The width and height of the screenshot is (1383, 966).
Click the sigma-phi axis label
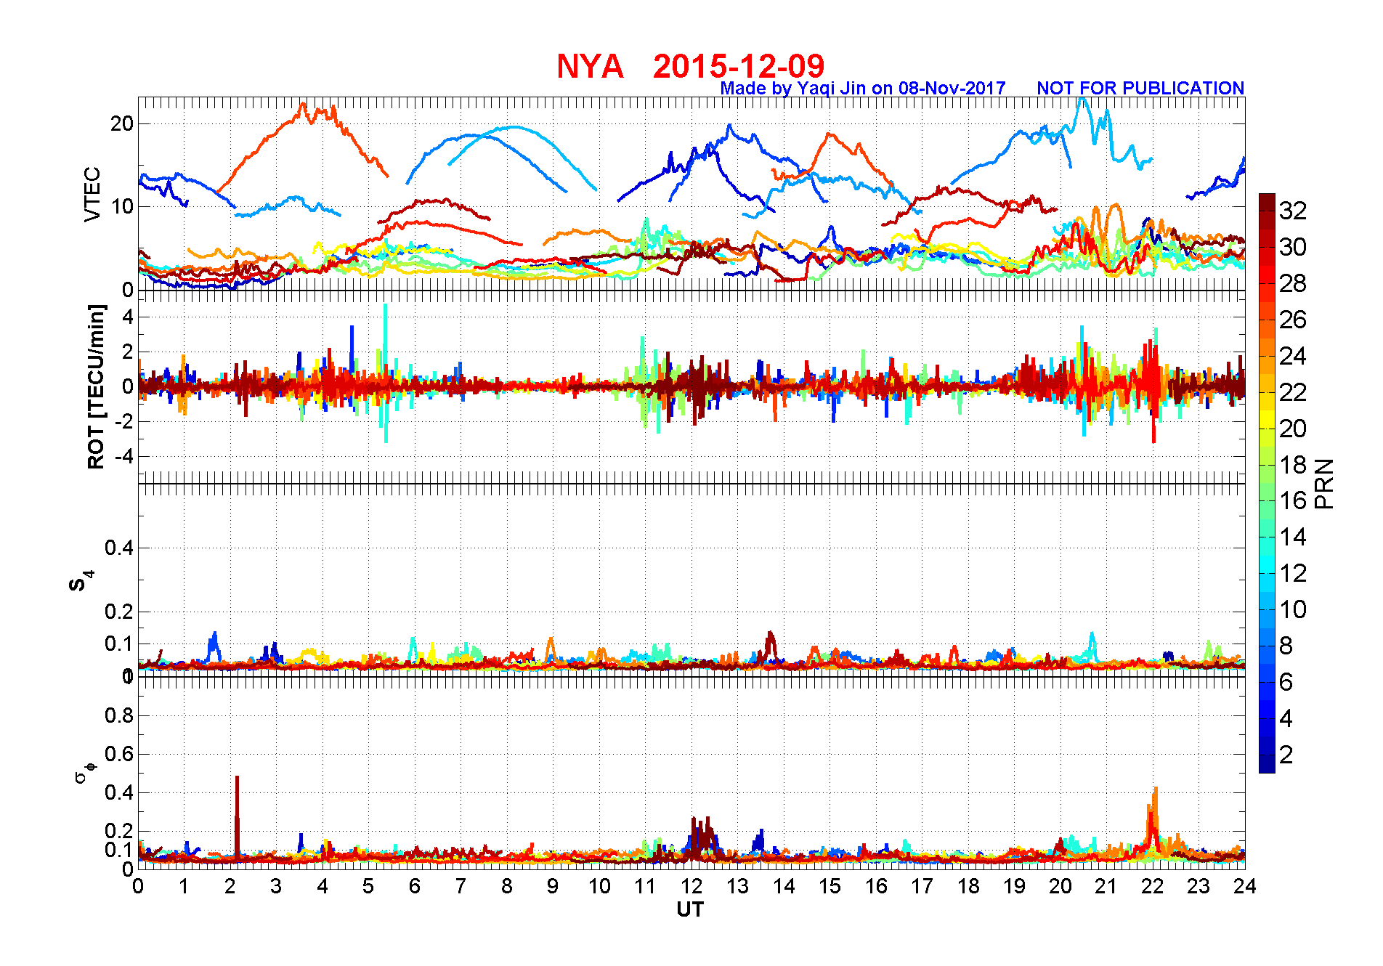(84, 772)
